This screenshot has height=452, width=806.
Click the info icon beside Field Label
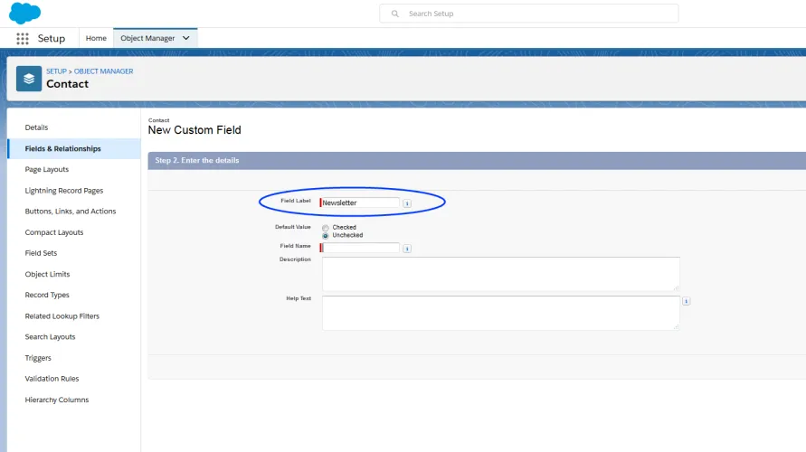click(406, 203)
